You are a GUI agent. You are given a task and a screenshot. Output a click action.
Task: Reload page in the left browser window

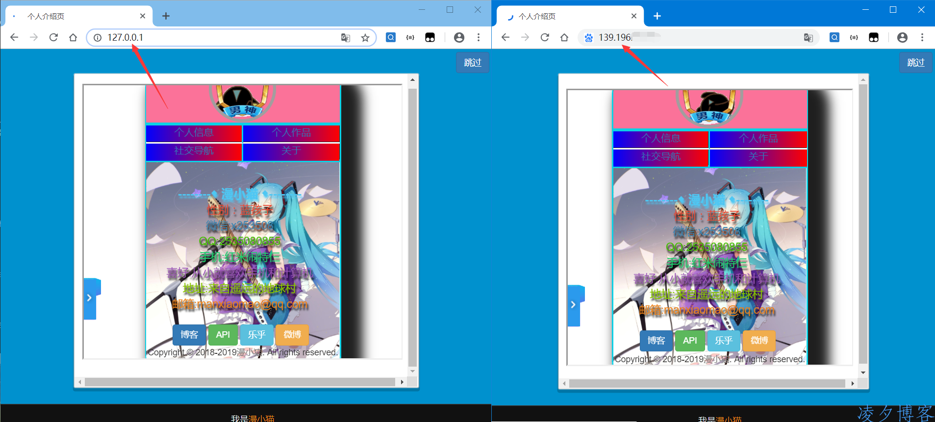pyautogui.click(x=53, y=37)
